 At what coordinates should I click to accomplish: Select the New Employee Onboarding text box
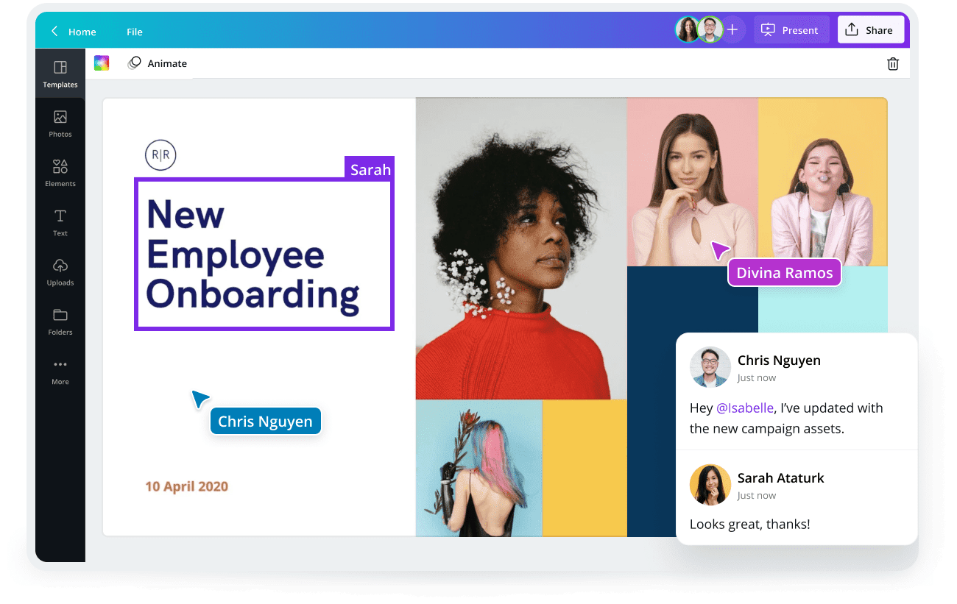(264, 254)
